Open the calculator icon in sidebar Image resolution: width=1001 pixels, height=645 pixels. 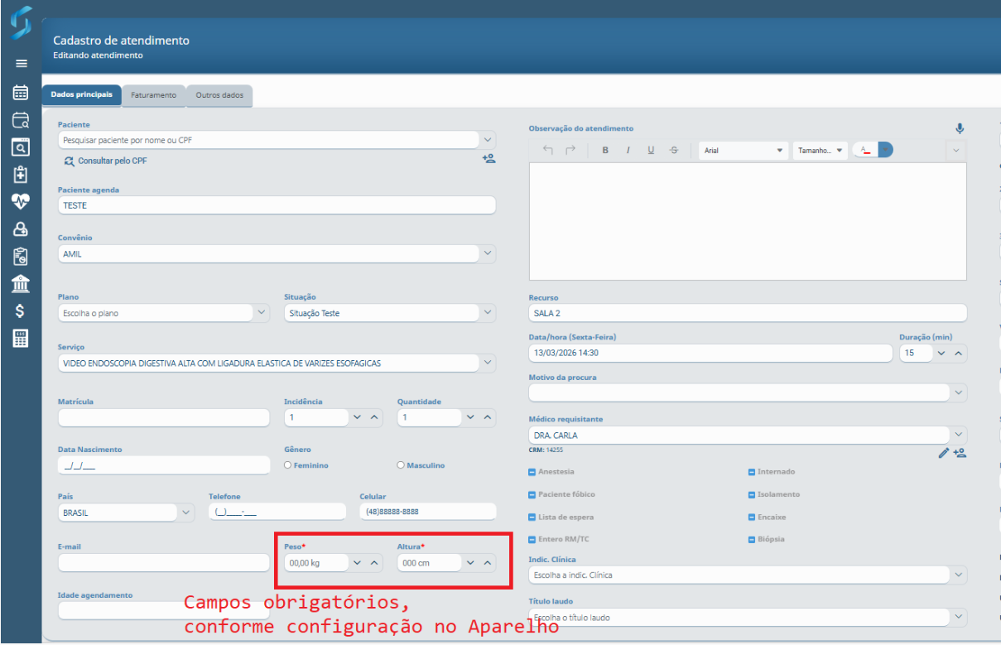(21, 339)
